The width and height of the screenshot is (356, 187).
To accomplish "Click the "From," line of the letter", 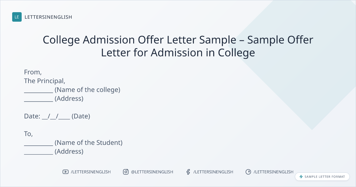I will click(33, 72).
